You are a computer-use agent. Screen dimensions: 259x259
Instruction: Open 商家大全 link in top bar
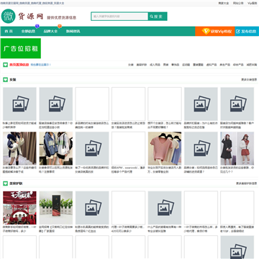224,3
